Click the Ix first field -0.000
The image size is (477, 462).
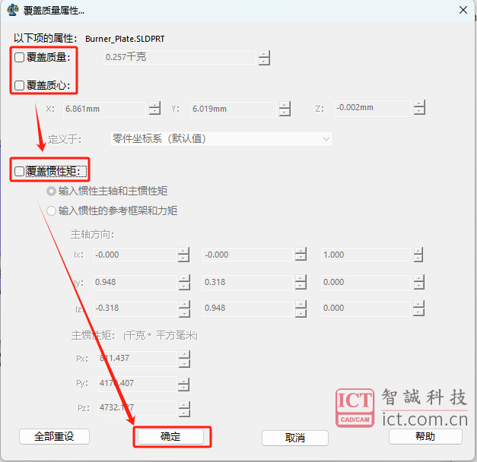(135, 255)
